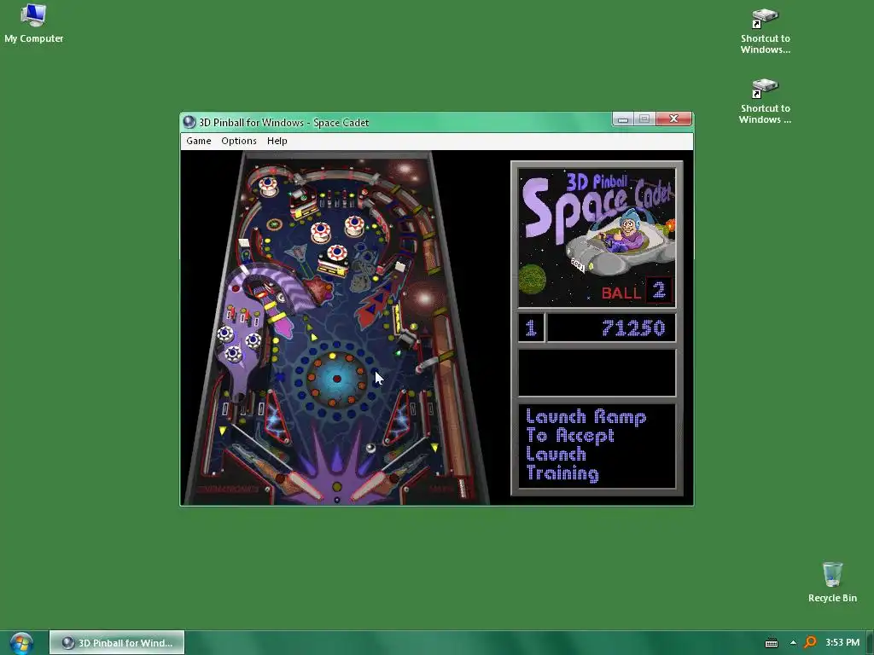Click the 3D Pinball window title text

pyautogui.click(x=283, y=123)
